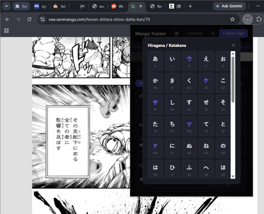Open the Extensions puzzle icon in toolbar

[x=259, y=19]
